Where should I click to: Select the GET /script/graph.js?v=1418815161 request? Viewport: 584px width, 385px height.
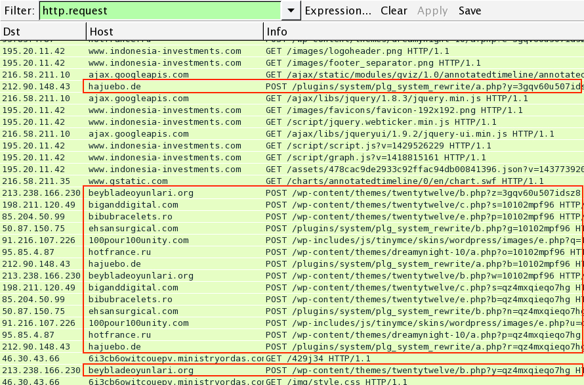tap(292, 158)
